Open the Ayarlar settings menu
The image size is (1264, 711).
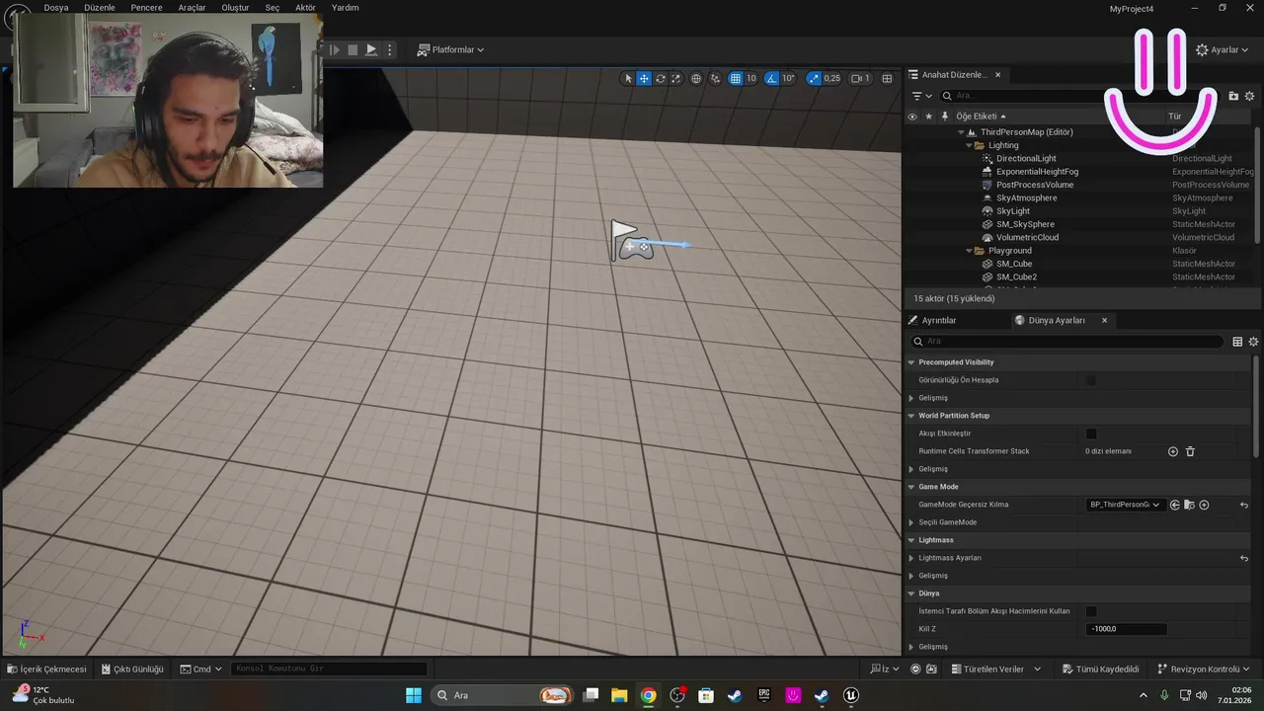coord(1223,49)
